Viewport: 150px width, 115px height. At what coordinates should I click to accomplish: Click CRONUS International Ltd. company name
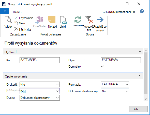click(x=119, y=12)
